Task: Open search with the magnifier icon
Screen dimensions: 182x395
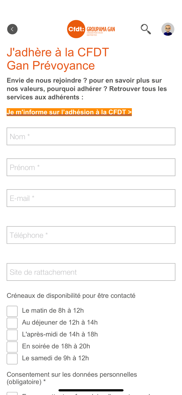Action: click(146, 29)
